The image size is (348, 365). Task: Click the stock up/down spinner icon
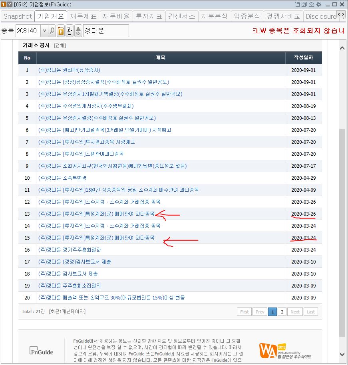coord(78,31)
